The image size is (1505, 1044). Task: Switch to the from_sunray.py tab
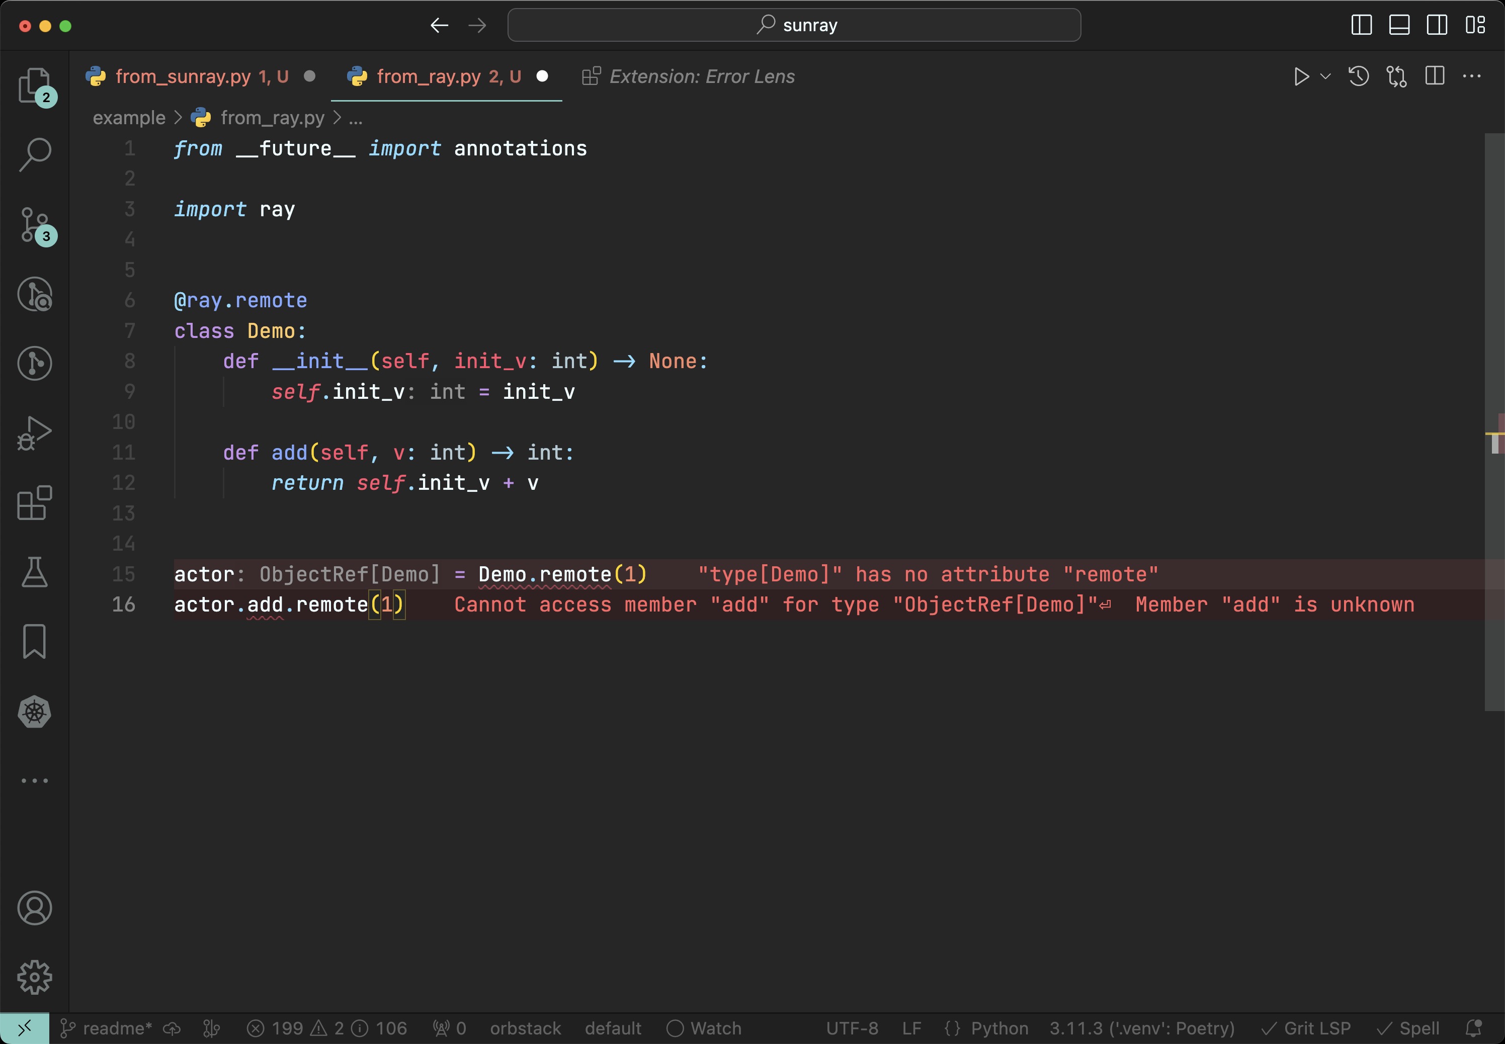183,76
